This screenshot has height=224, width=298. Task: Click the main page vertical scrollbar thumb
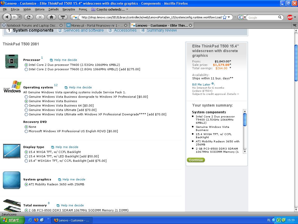point(296,63)
